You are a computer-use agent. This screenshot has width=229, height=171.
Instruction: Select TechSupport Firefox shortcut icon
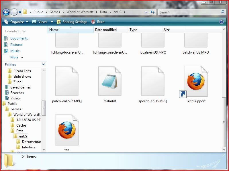point(196,81)
